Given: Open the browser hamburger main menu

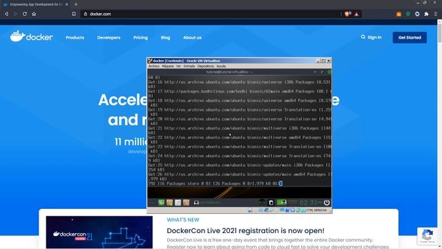Looking at the screenshot, I should 436,14.
